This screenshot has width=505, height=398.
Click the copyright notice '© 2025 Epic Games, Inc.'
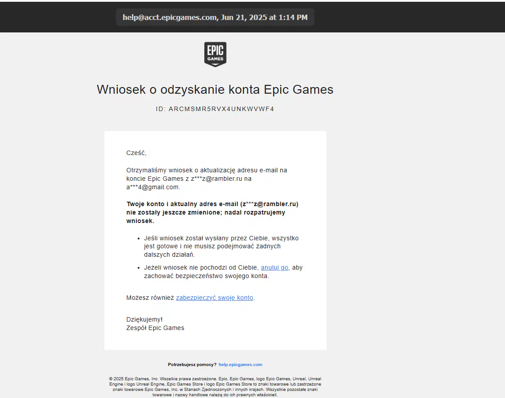pyautogui.click(x=134, y=379)
